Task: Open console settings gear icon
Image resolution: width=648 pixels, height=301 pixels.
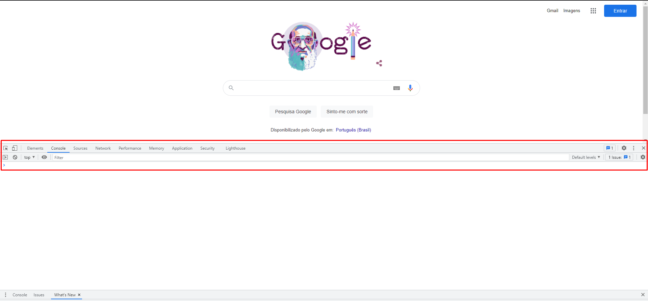Action: click(x=643, y=157)
